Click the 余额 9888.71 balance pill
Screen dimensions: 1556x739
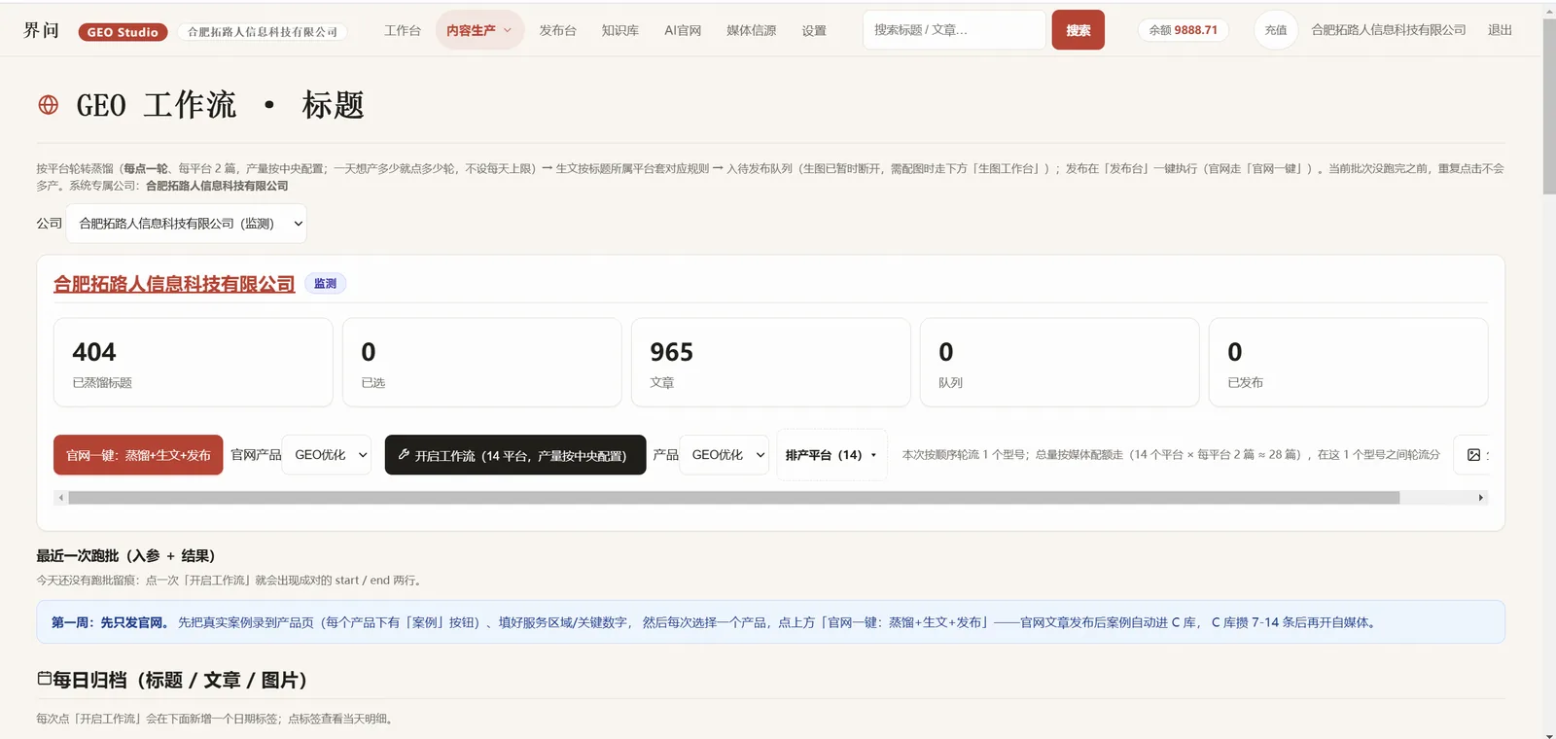pos(1184,30)
